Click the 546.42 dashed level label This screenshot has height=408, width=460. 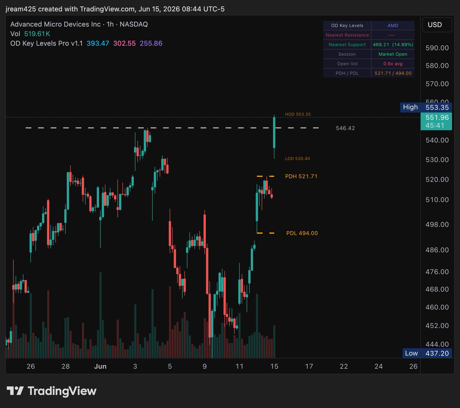[x=345, y=128]
